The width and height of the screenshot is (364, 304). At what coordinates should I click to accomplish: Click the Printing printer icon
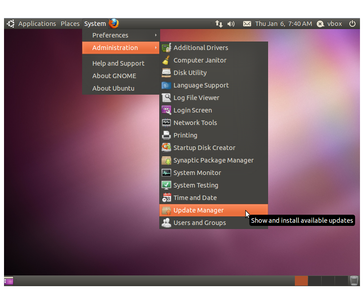(x=166, y=135)
